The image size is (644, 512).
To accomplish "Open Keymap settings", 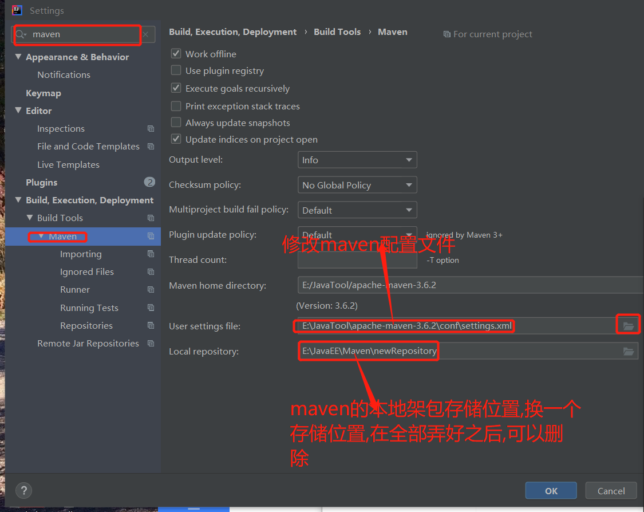I will tap(44, 93).
